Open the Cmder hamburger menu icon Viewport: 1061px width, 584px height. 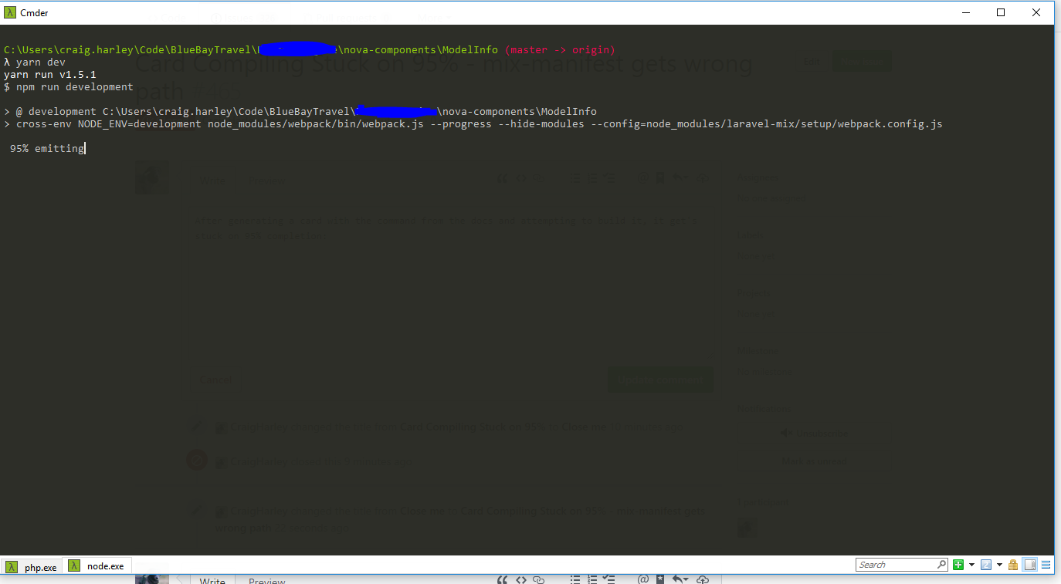pyautogui.click(x=1046, y=564)
